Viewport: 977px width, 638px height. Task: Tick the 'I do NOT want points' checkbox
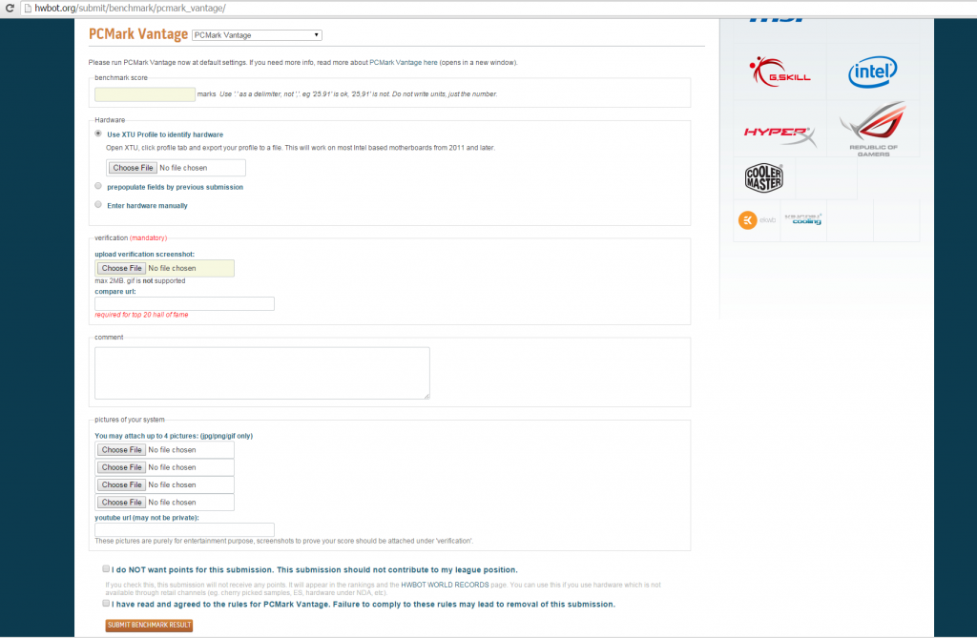click(x=106, y=568)
